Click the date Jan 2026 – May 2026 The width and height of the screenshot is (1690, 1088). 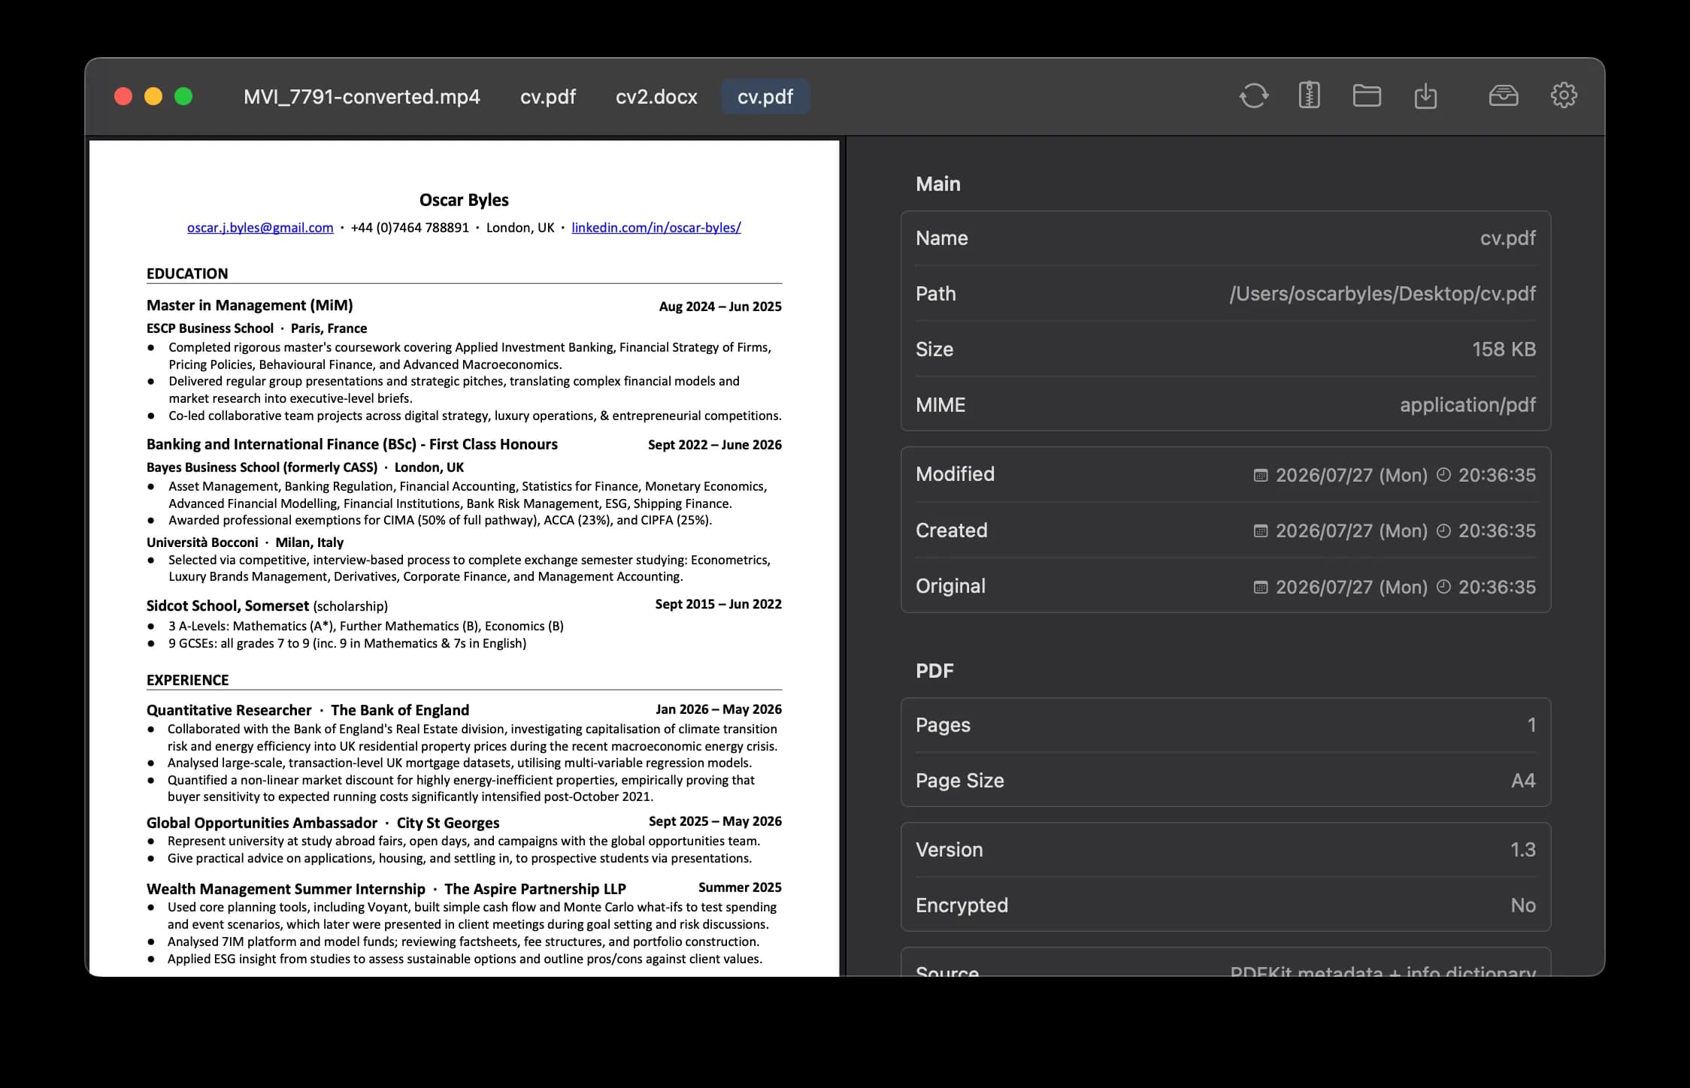click(x=718, y=709)
